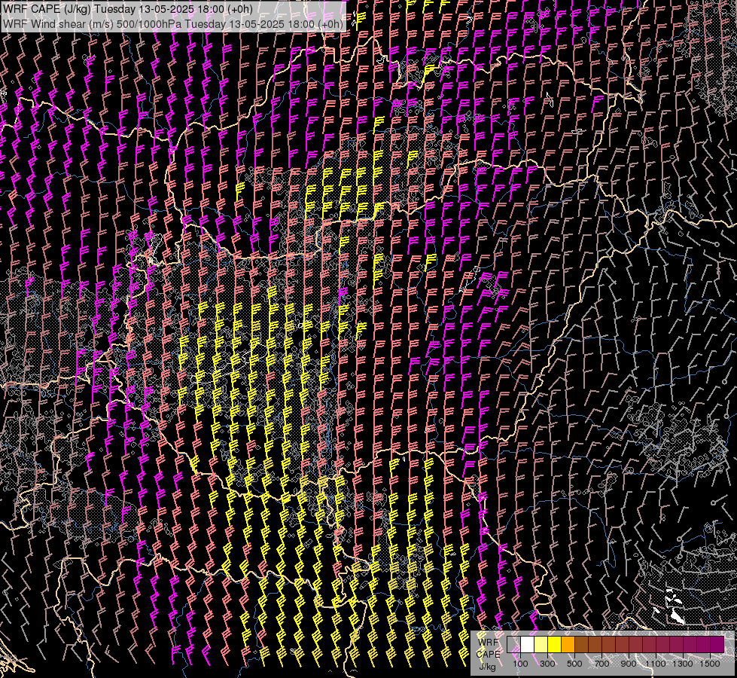Click the 'J/kg' legend unit label
The image size is (737, 678).
pyautogui.click(x=487, y=667)
